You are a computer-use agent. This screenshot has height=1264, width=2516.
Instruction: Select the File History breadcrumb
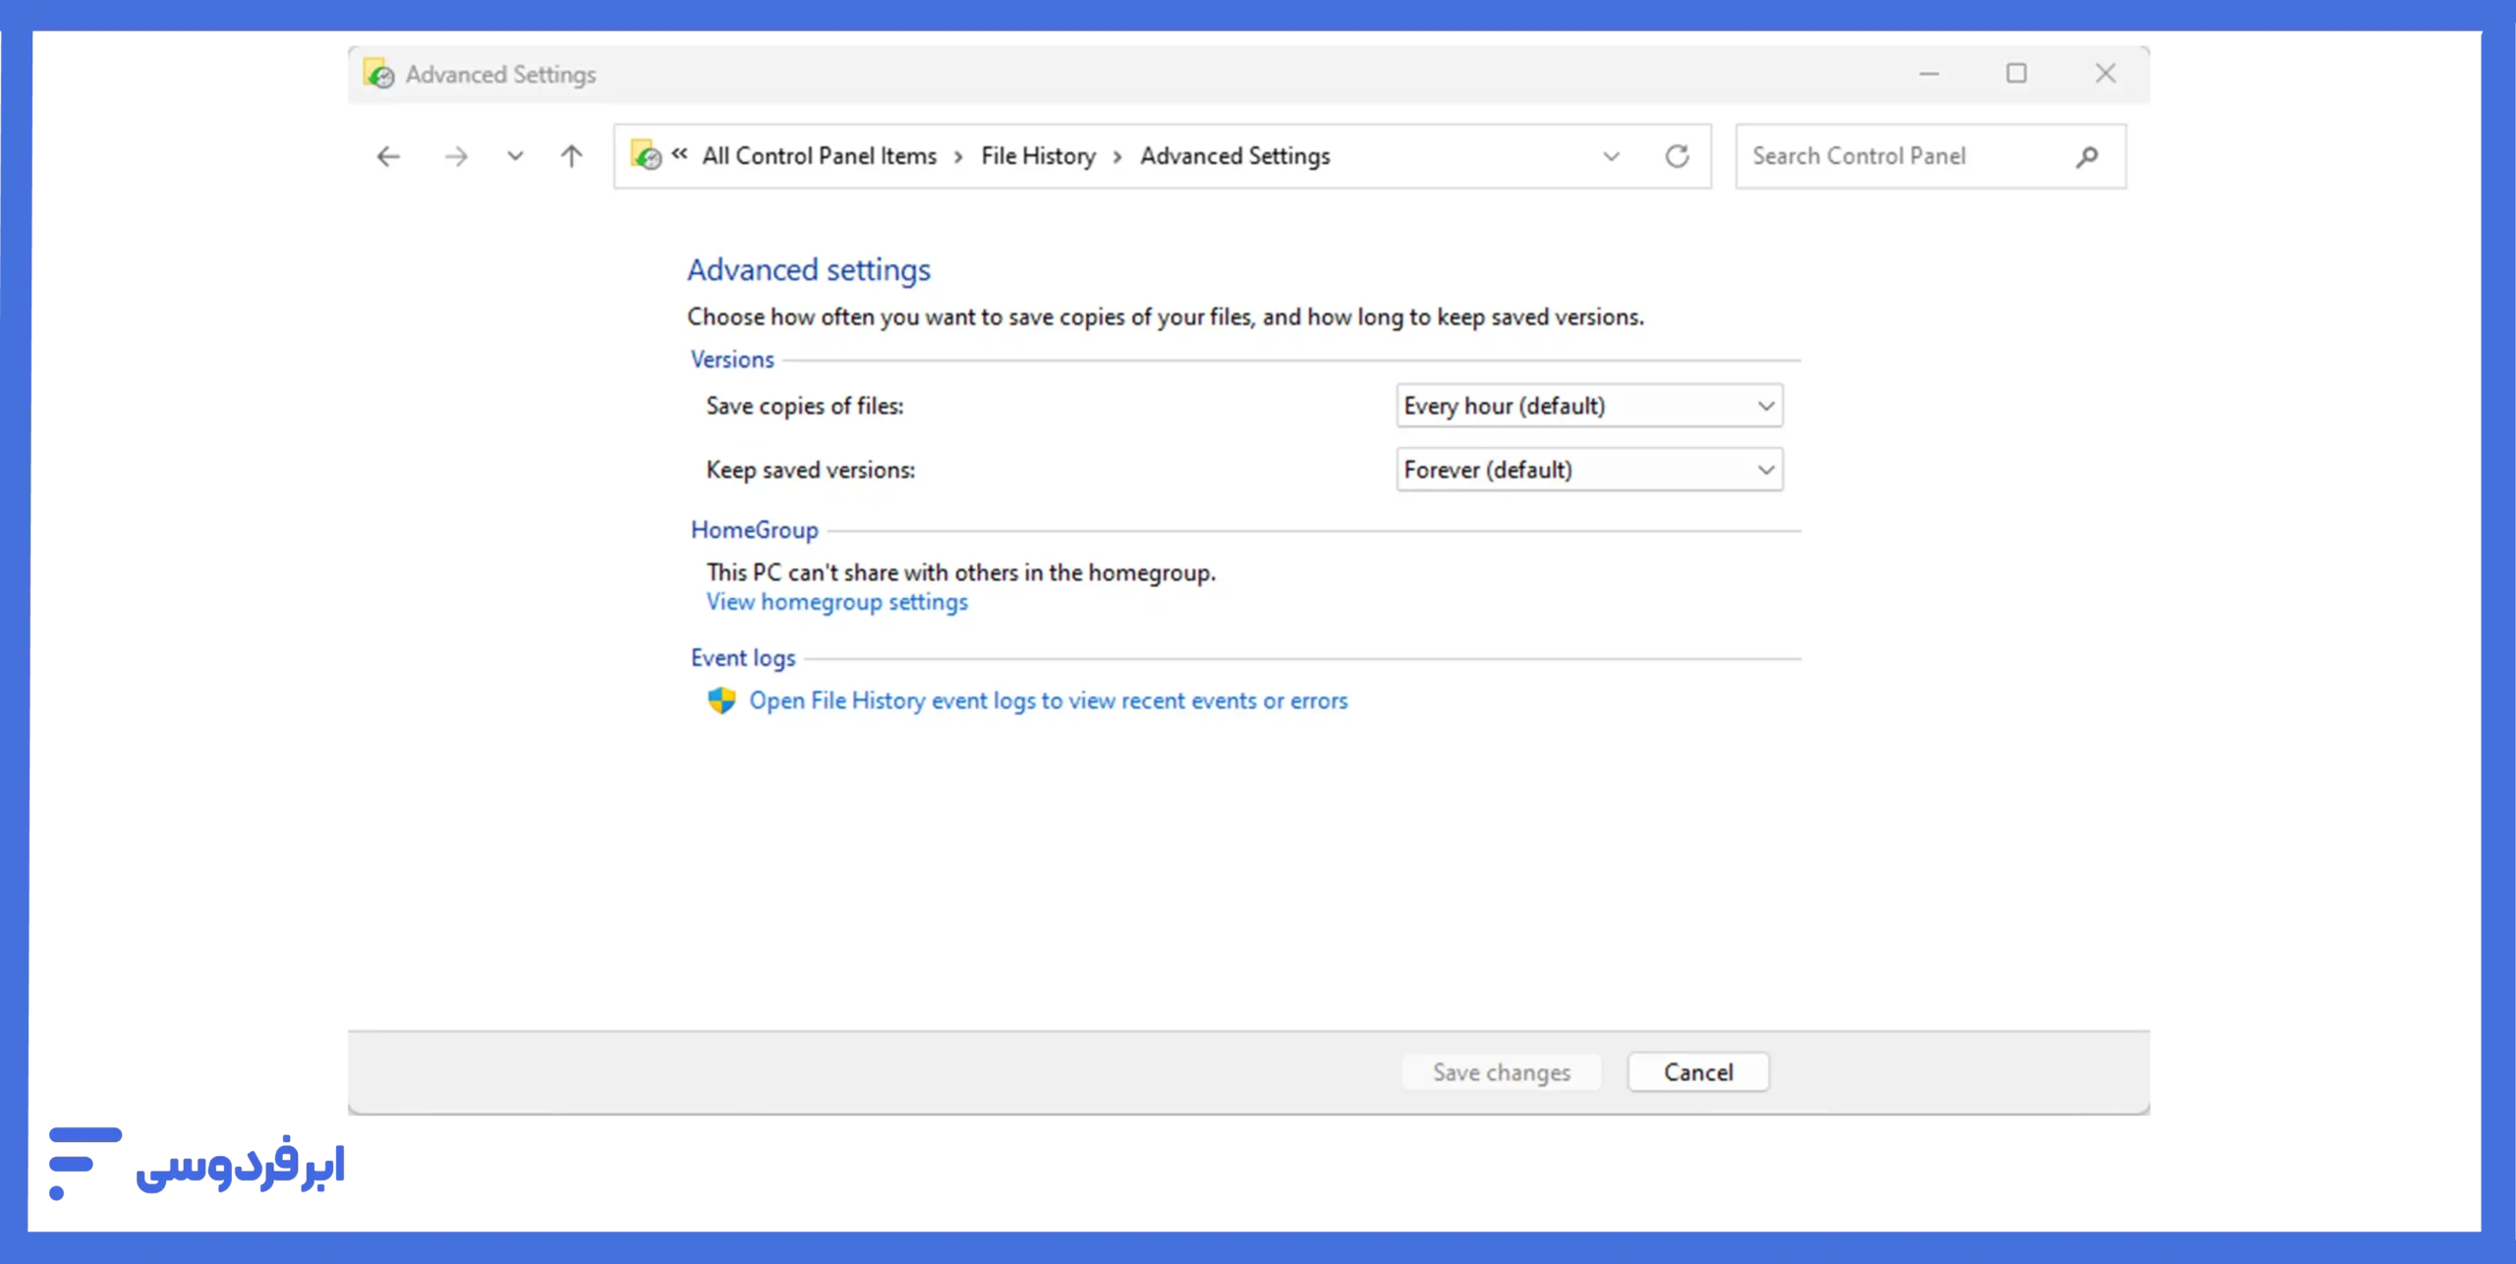pos(1038,156)
